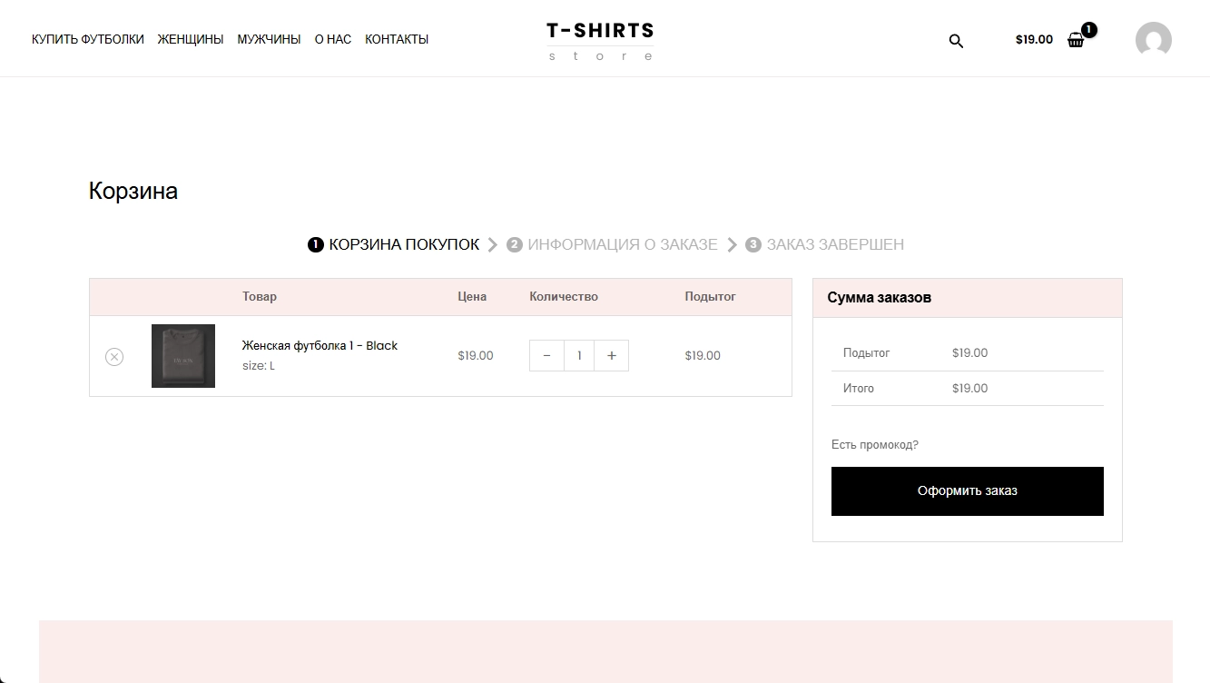This screenshot has width=1210, height=683.
Task: Click the $19.00 cart total in header
Action: pos(1034,39)
